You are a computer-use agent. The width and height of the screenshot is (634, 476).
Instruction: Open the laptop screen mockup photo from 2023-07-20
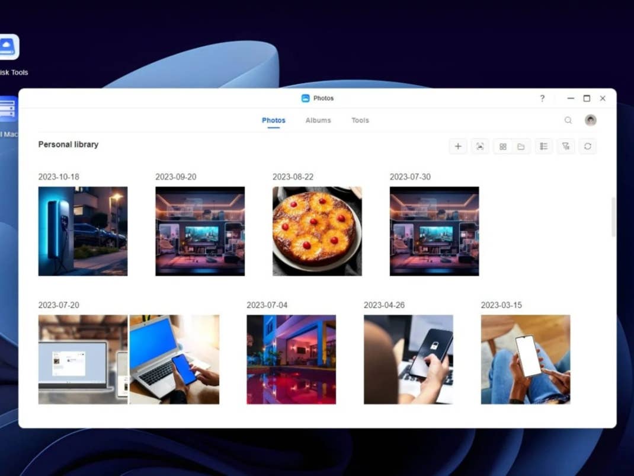83,360
